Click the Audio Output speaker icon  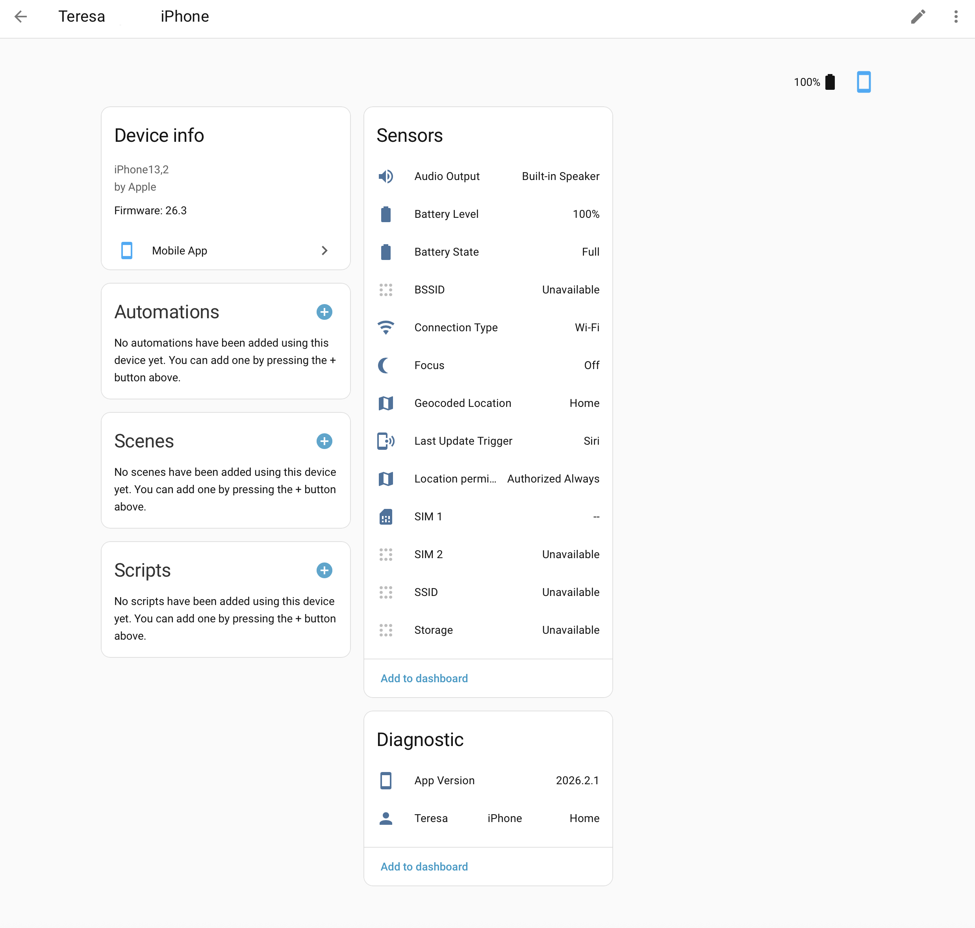[x=386, y=176]
